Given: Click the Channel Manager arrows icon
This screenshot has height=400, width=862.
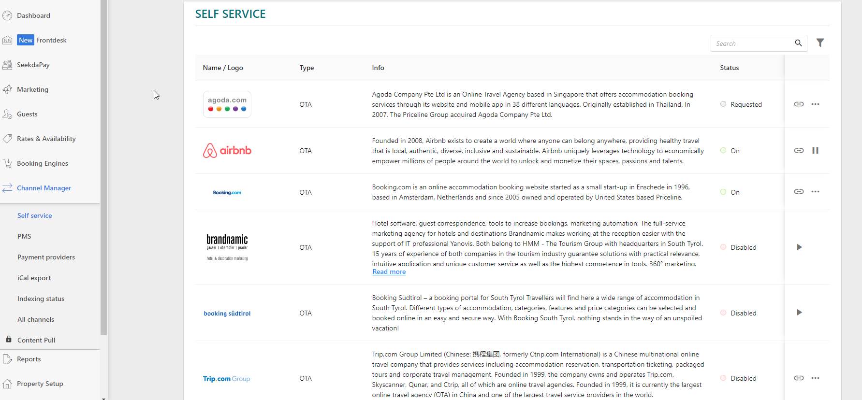Looking at the screenshot, I should coord(7,188).
